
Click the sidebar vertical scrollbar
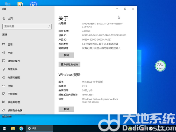click(54, 64)
